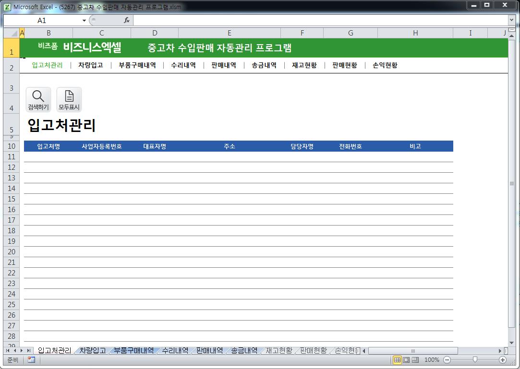Click horizontal scrollbar right arrow
The width and height of the screenshot is (520, 369).
point(500,351)
